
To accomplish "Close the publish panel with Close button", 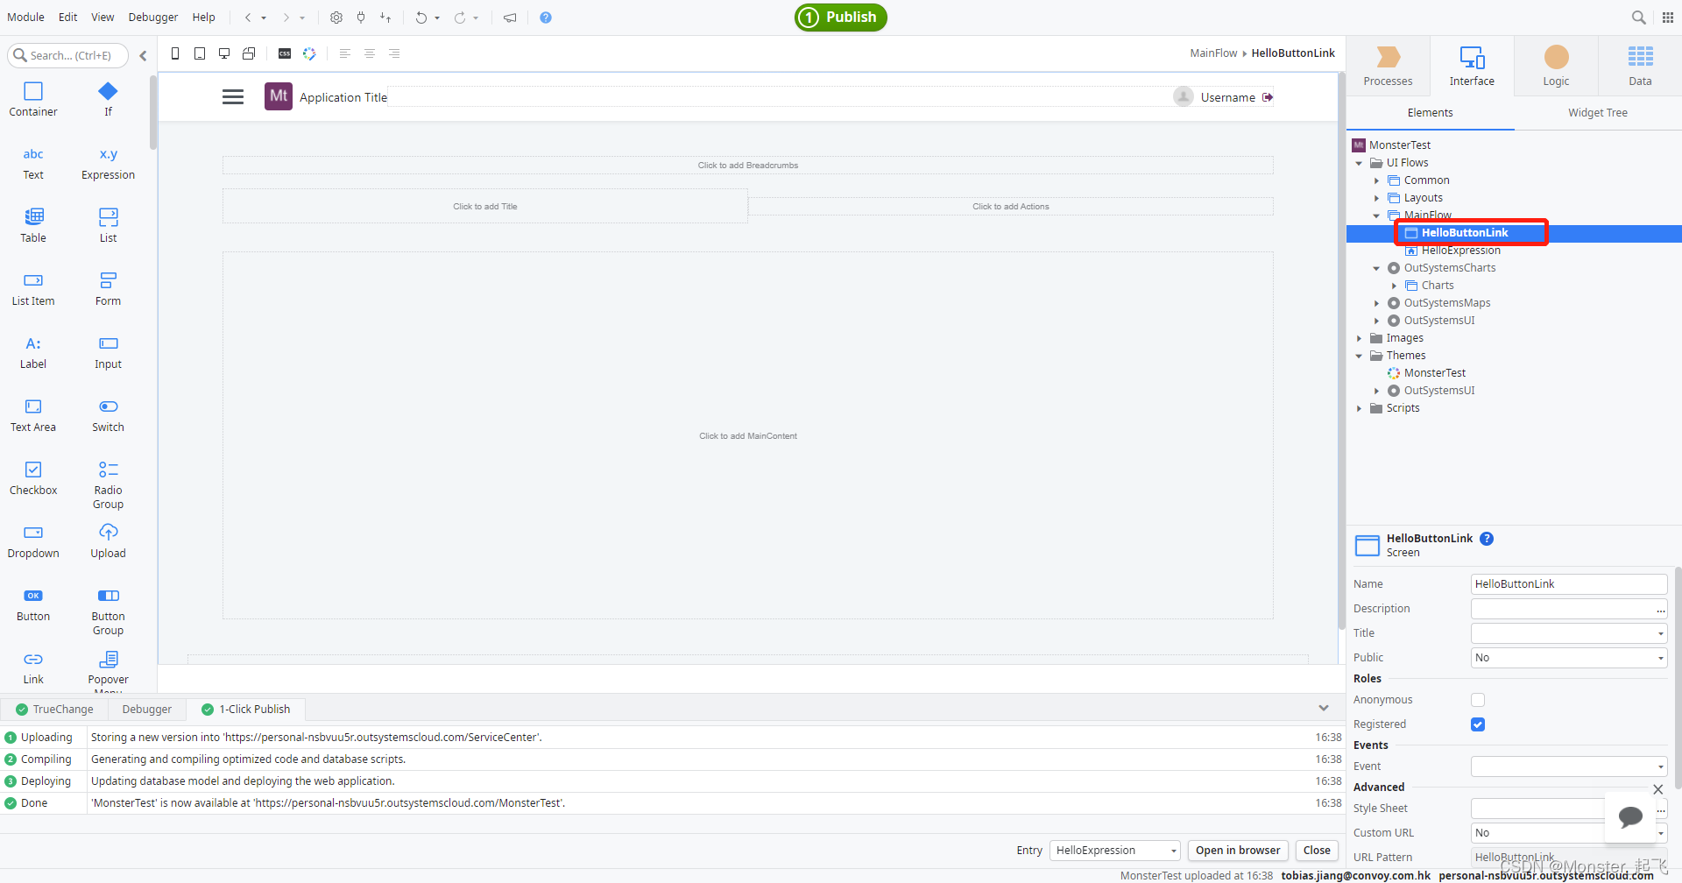I will (1317, 851).
